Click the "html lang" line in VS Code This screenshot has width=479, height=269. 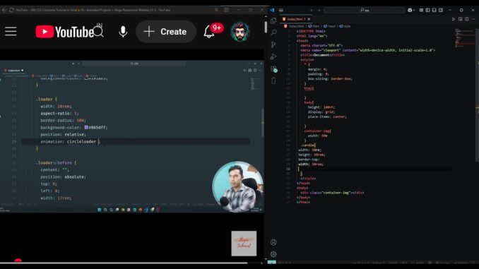click(312, 36)
